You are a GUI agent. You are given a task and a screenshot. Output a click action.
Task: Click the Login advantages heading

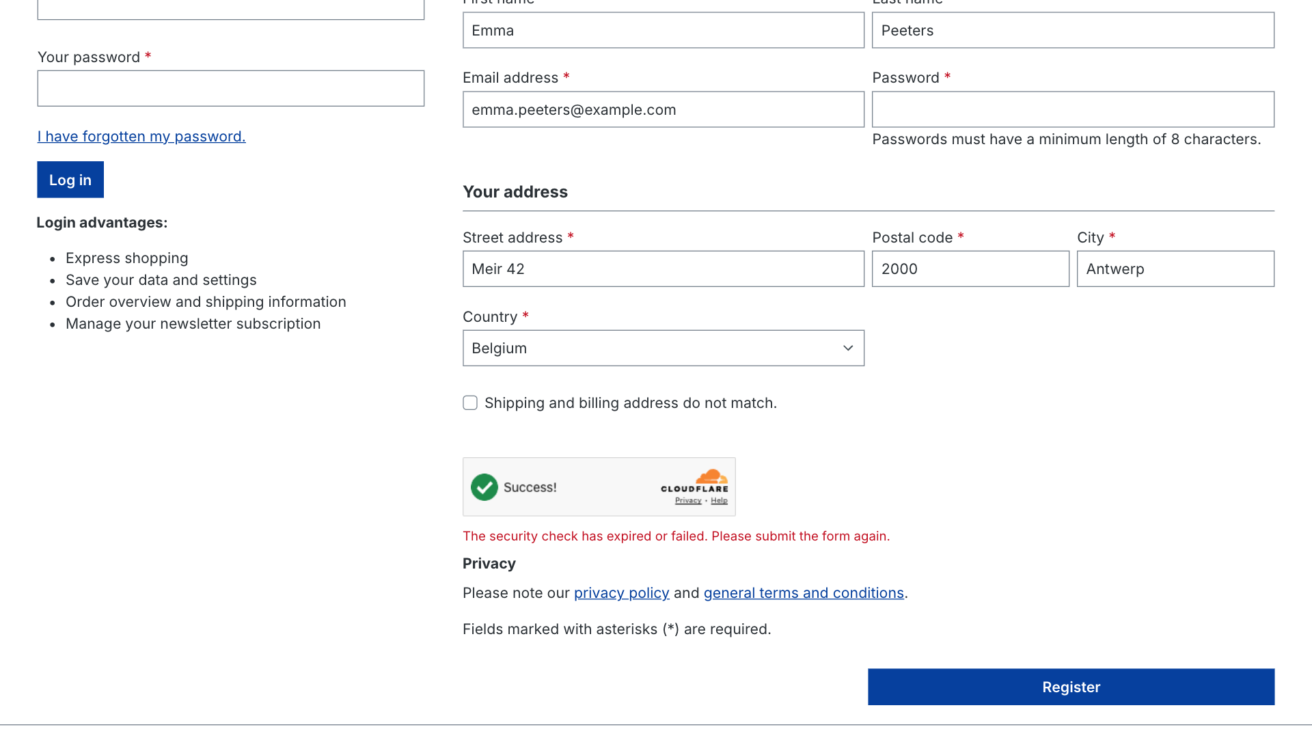tap(102, 222)
